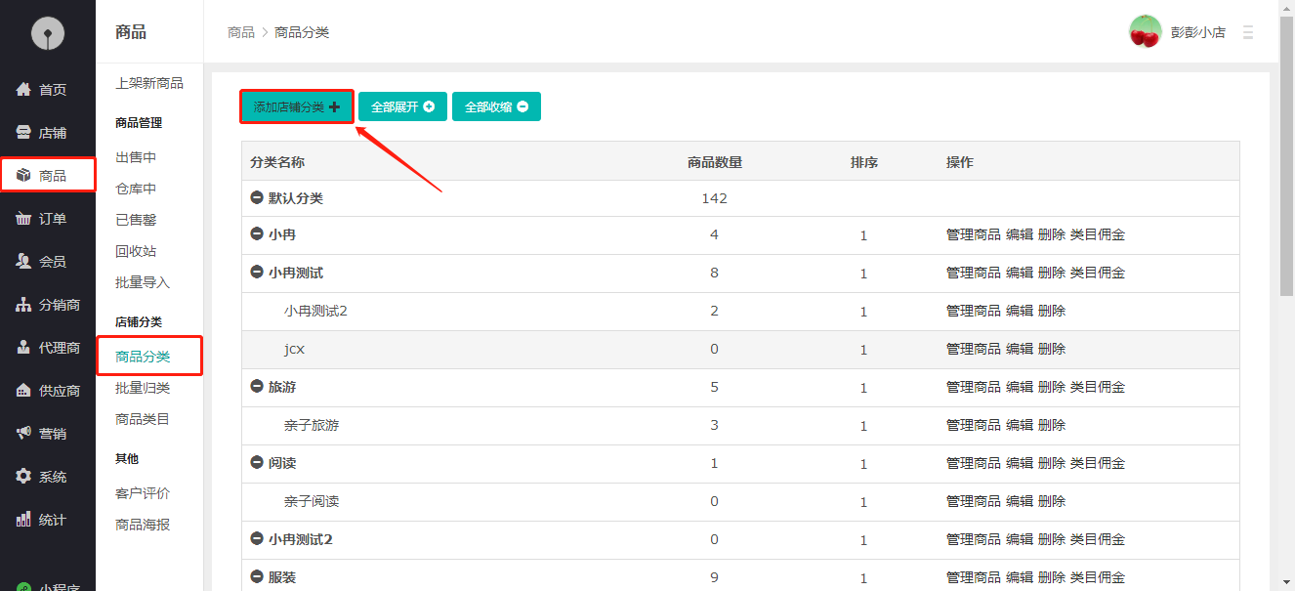This screenshot has height=591, width=1295.
Task: Click the statistics (统计) chart icon
Action: [x=24, y=520]
